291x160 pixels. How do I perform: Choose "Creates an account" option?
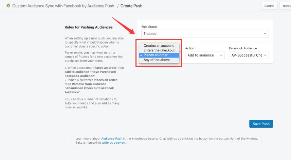click(159, 46)
